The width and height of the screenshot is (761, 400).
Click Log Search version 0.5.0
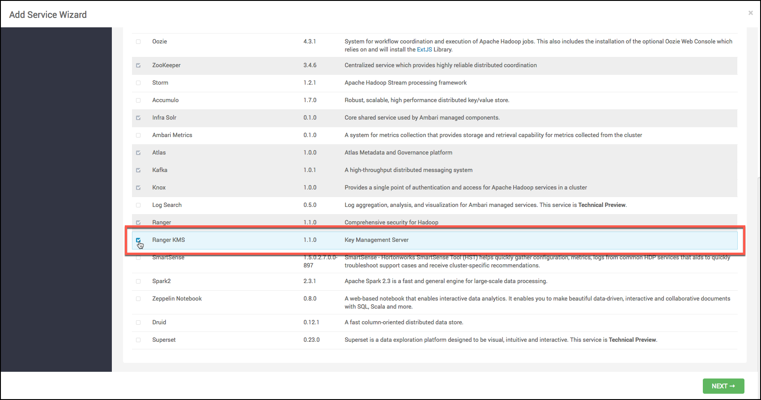pos(310,205)
